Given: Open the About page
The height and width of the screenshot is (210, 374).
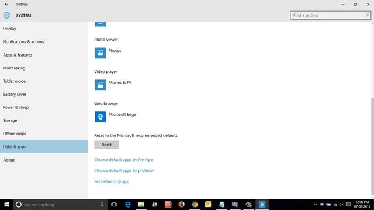Looking at the screenshot, I should coord(44,160).
